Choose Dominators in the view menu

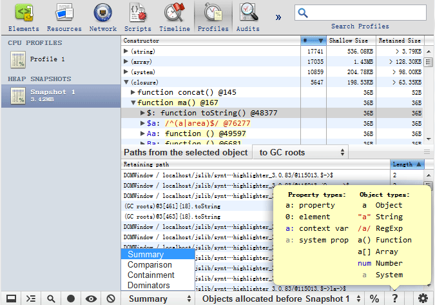click(x=158, y=285)
